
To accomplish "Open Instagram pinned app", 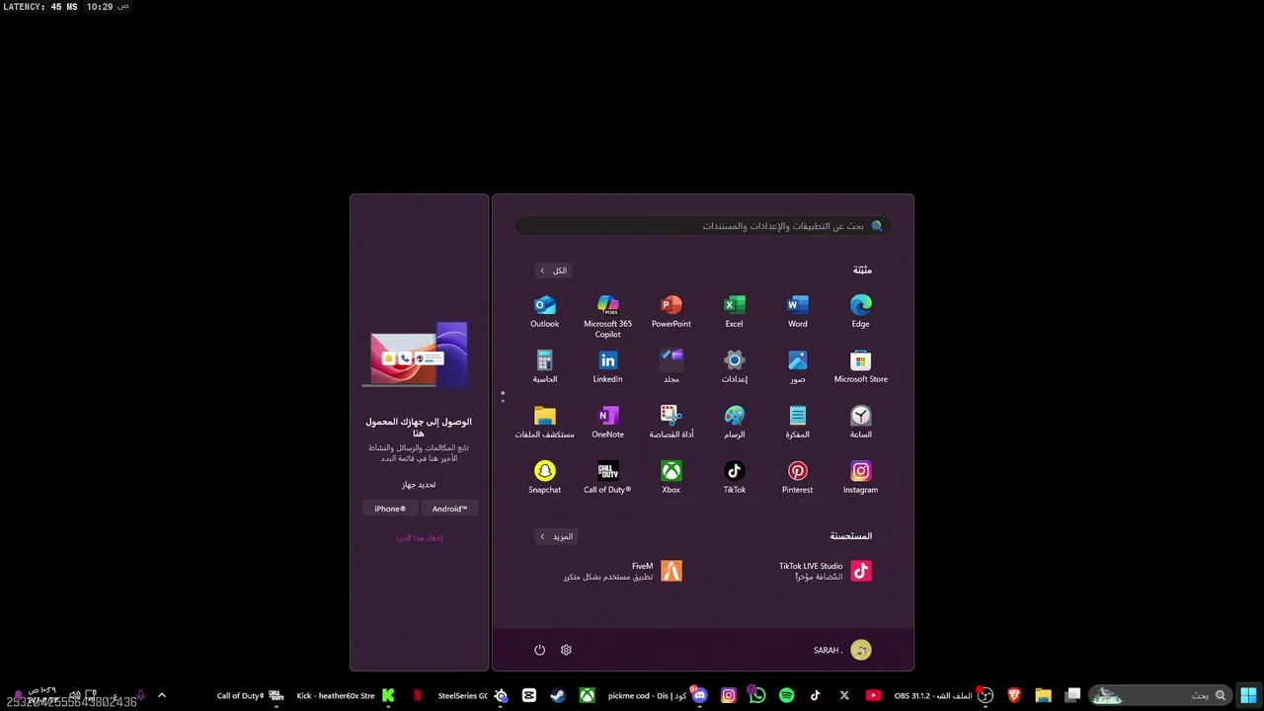I will point(861,477).
